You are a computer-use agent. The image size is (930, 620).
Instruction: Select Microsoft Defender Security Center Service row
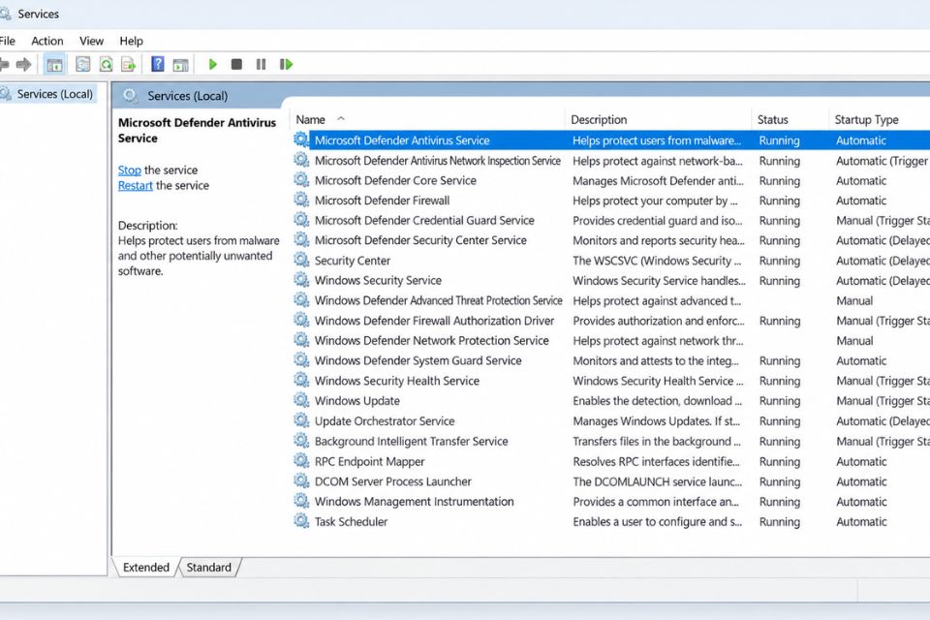pyautogui.click(x=611, y=240)
